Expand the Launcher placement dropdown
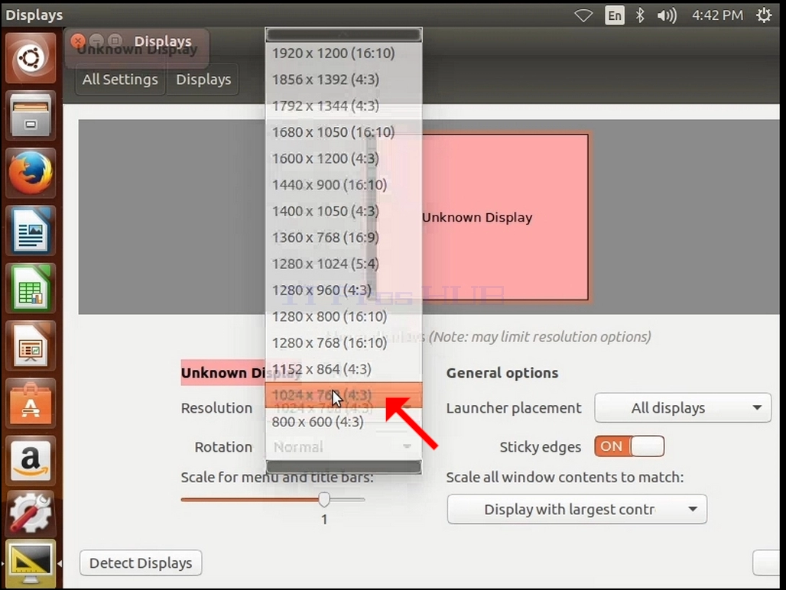This screenshot has height=590, width=786. click(x=683, y=407)
